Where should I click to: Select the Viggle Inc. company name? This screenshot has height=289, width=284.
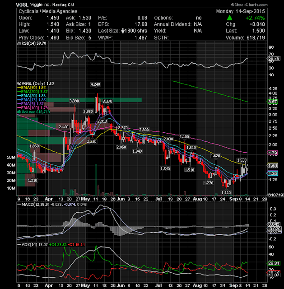[40, 5]
